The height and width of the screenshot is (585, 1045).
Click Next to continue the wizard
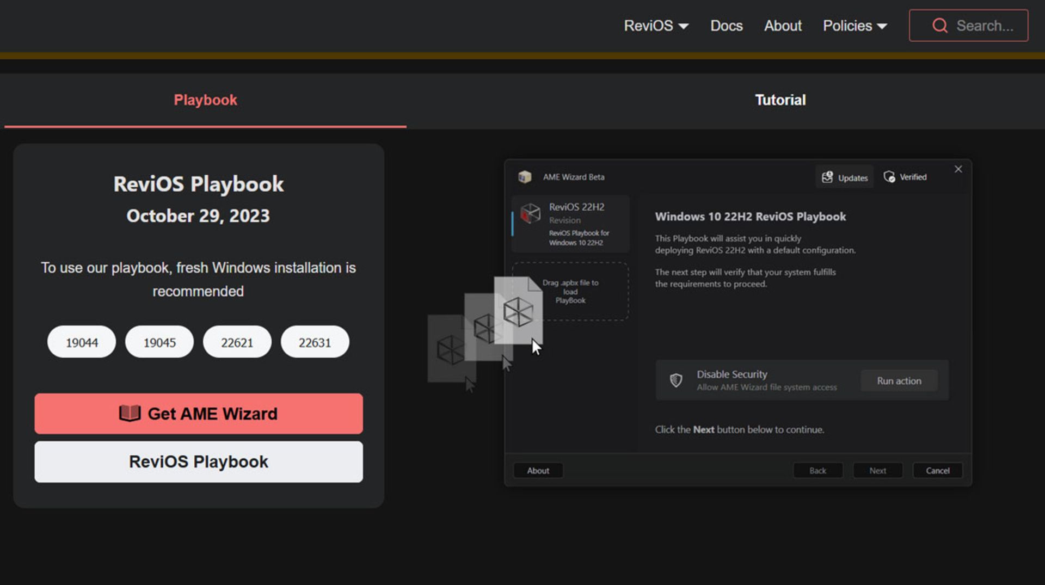point(877,470)
